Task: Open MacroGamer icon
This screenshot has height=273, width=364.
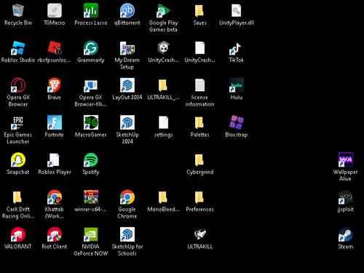Action: coord(91,123)
